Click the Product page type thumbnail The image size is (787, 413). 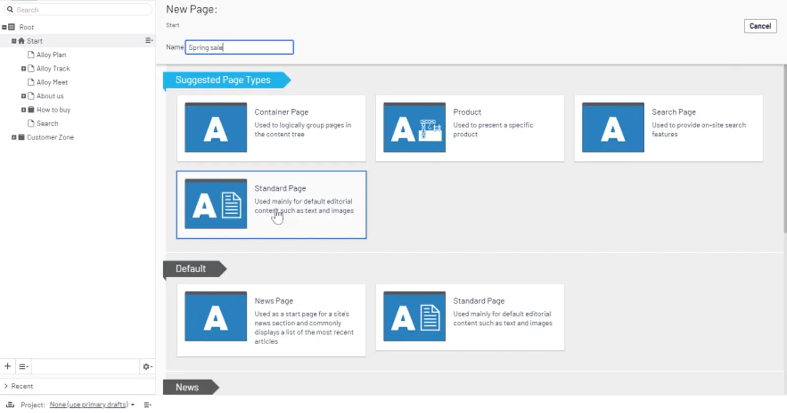[415, 127]
